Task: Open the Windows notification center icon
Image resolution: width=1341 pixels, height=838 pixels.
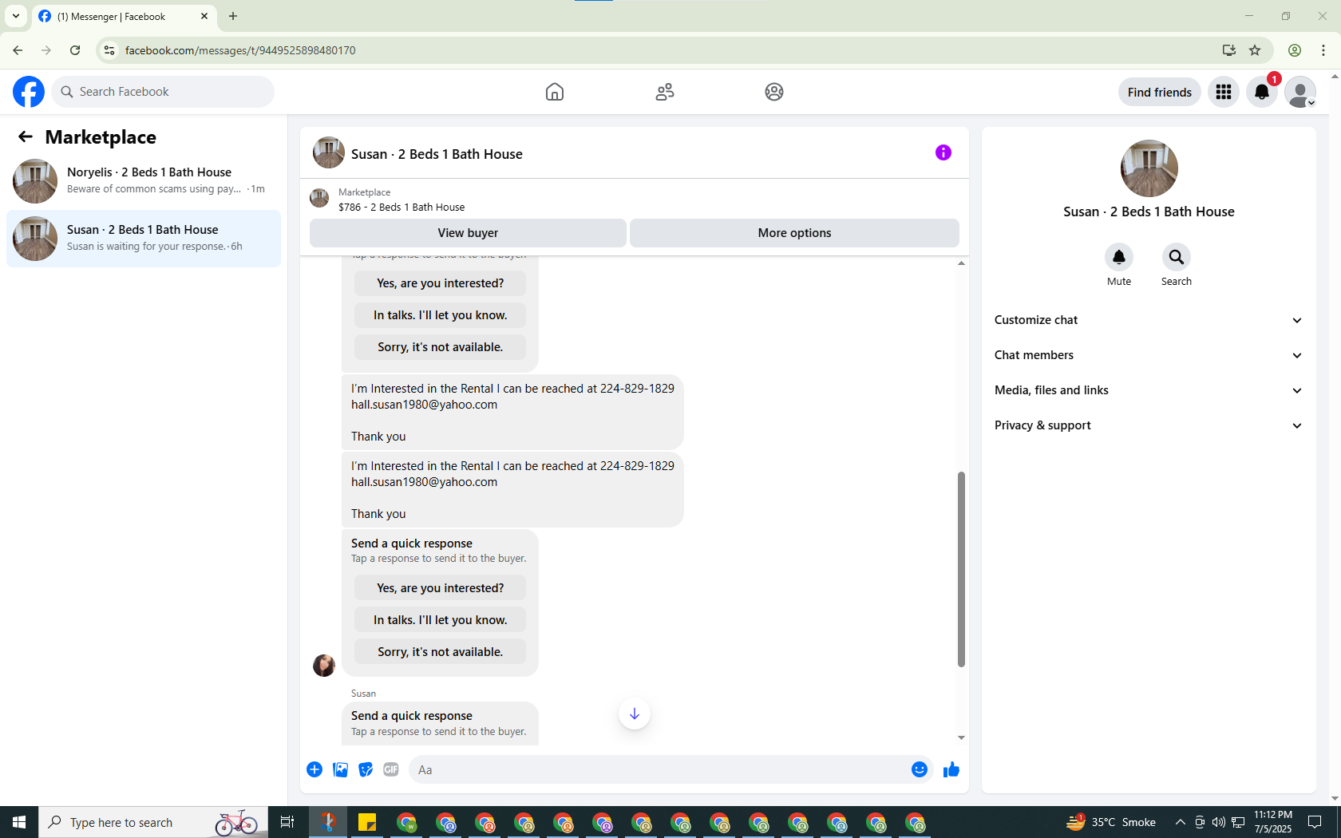Action: click(x=1315, y=822)
